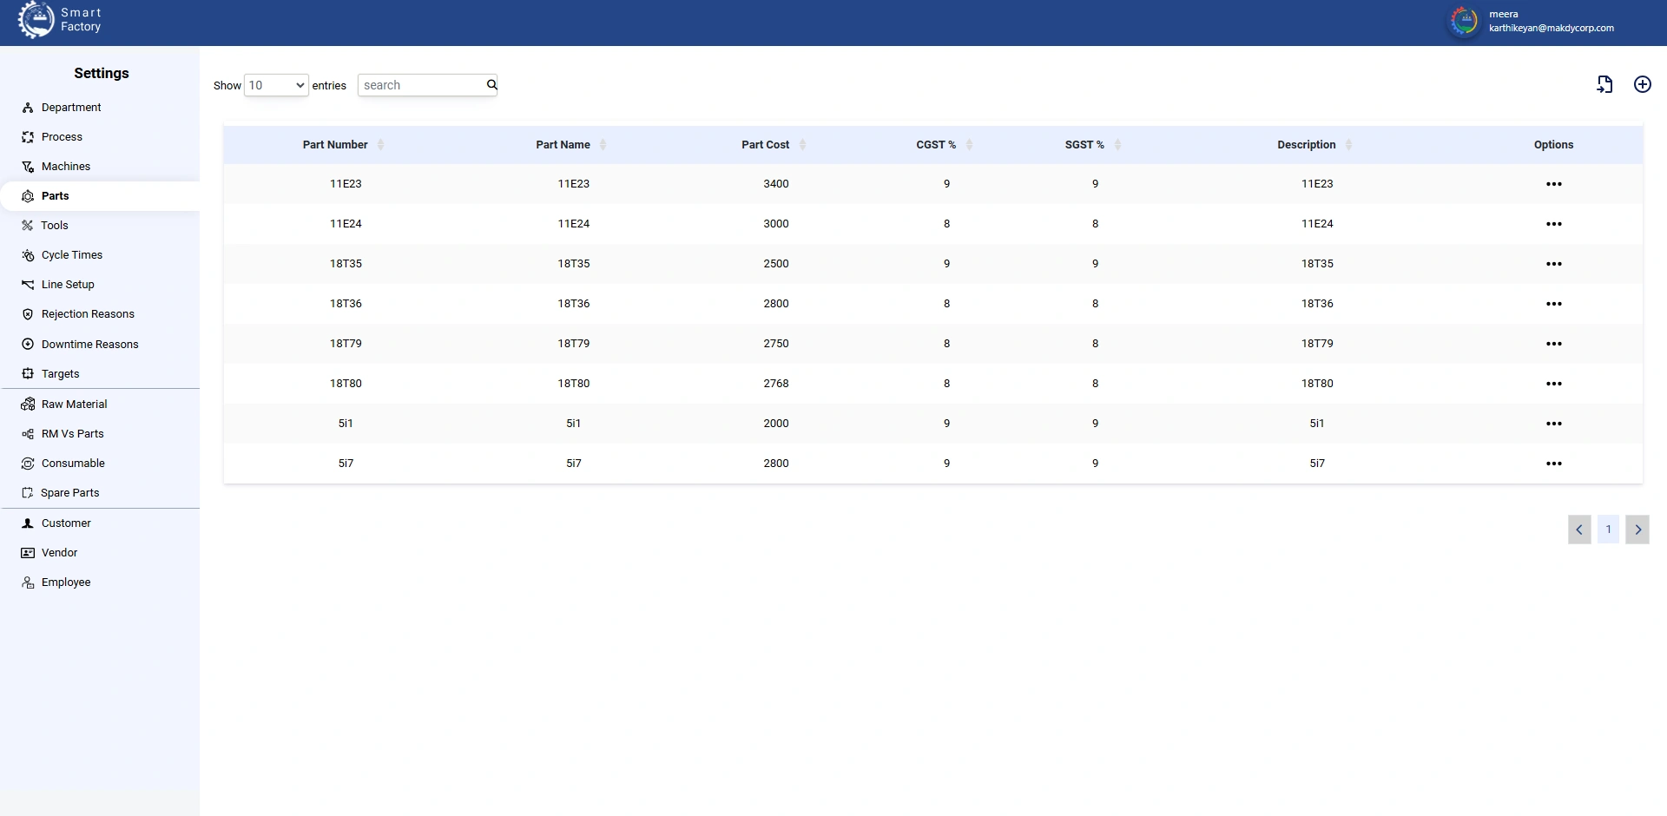Click the Rejection Reasons shield icon
The height and width of the screenshot is (816, 1667).
click(x=28, y=314)
